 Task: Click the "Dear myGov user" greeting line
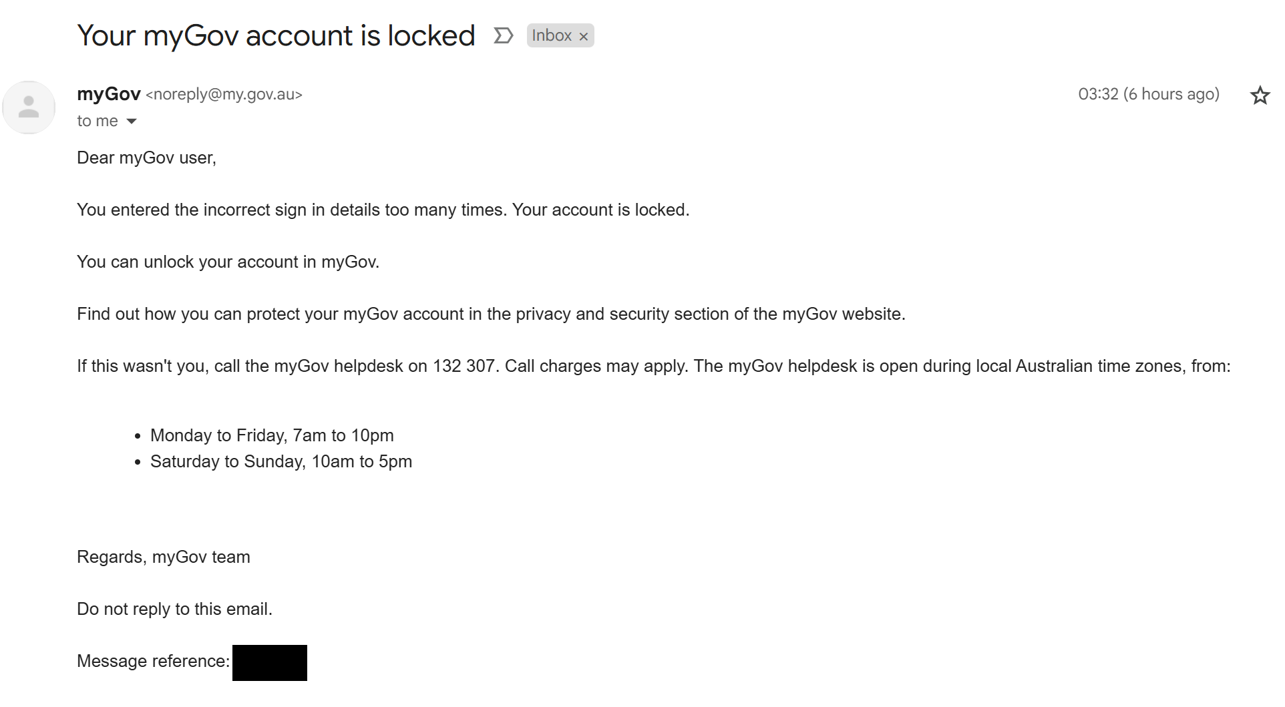coord(146,158)
